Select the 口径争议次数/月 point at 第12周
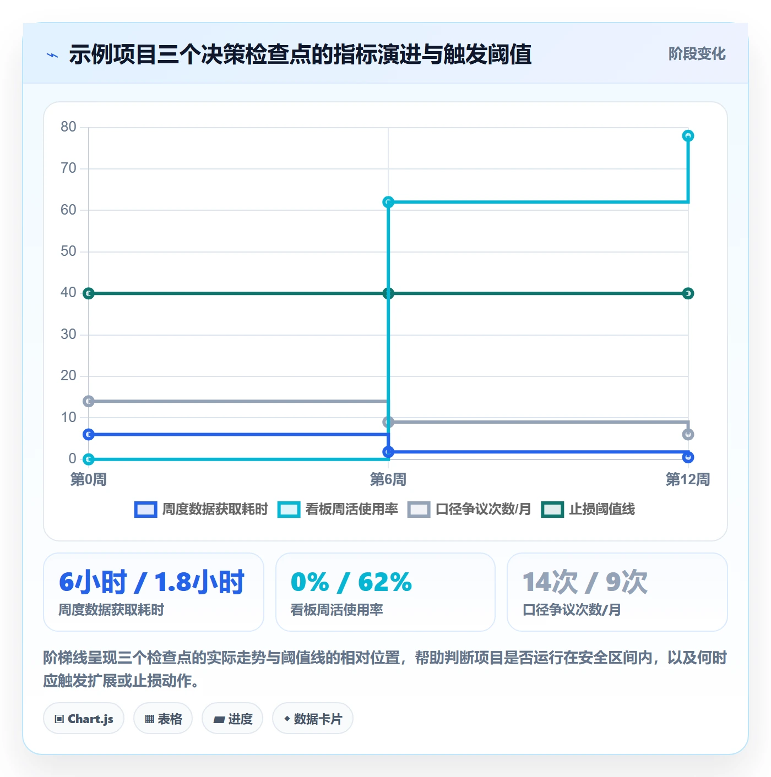Viewport: 771px width, 777px height. pos(688,434)
